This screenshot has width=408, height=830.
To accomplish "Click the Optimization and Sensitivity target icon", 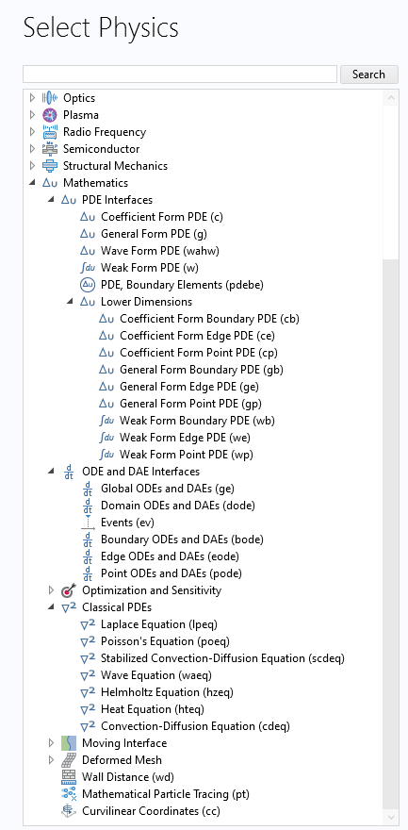I will point(69,590).
